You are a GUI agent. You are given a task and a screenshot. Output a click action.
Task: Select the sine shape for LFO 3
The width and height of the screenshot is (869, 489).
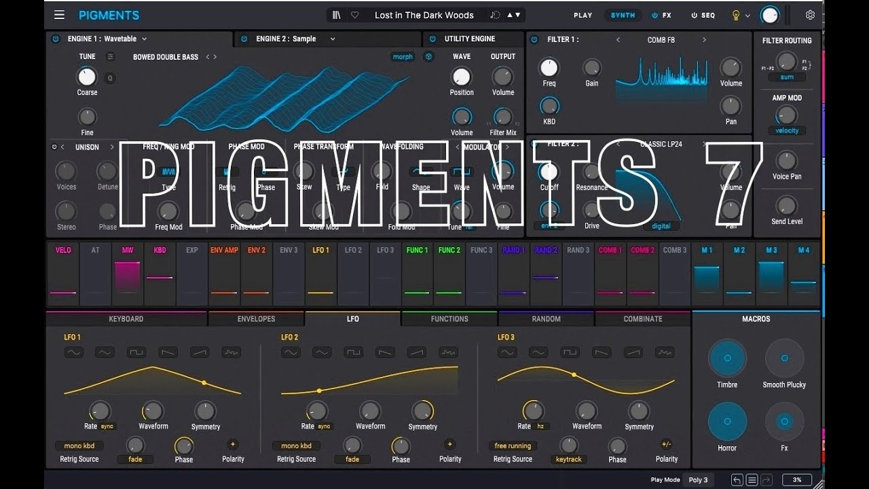click(506, 352)
